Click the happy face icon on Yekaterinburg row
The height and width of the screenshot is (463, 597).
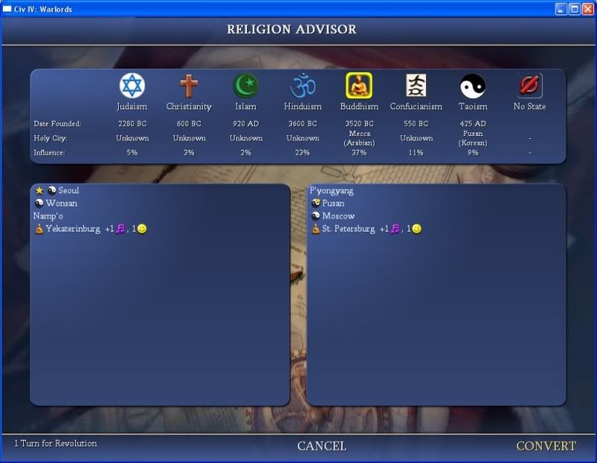coord(142,229)
